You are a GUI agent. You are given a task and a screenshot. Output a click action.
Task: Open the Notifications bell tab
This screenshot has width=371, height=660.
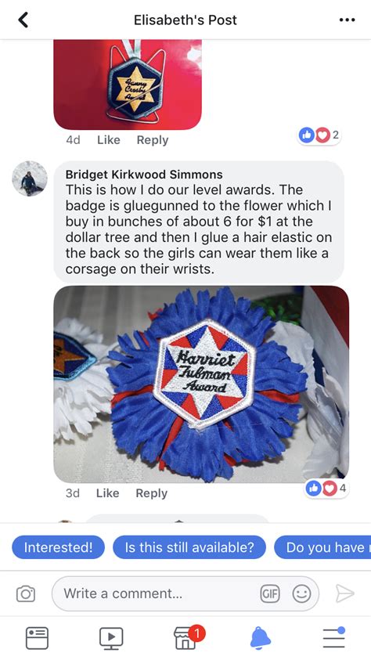tap(260, 638)
